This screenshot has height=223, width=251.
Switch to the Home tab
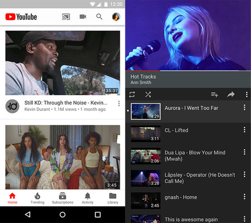[x=12, y=198]
